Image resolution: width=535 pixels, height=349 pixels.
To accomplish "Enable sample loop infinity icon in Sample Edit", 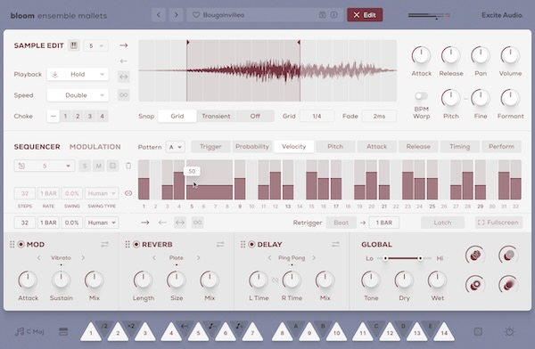I will (x=124, y=94).
